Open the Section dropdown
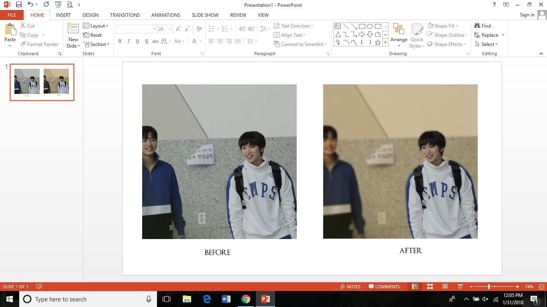 coord(96,44)
